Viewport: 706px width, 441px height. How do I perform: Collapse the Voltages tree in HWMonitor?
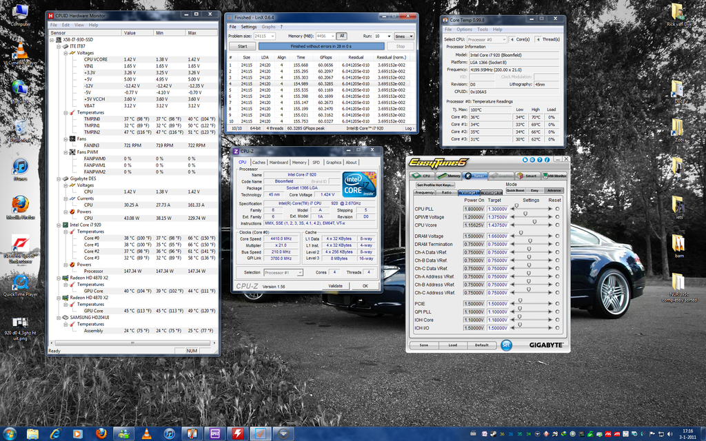(x=65, y=52)
